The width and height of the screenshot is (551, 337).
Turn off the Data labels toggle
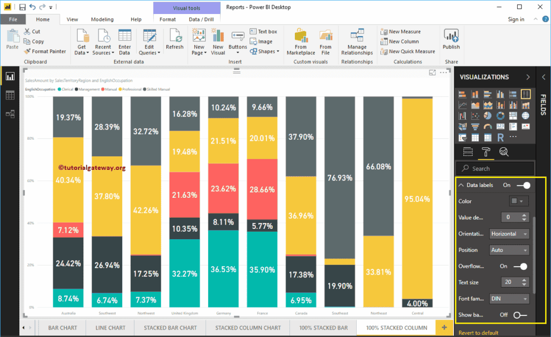pyautogui.click(x=522, y=185)
